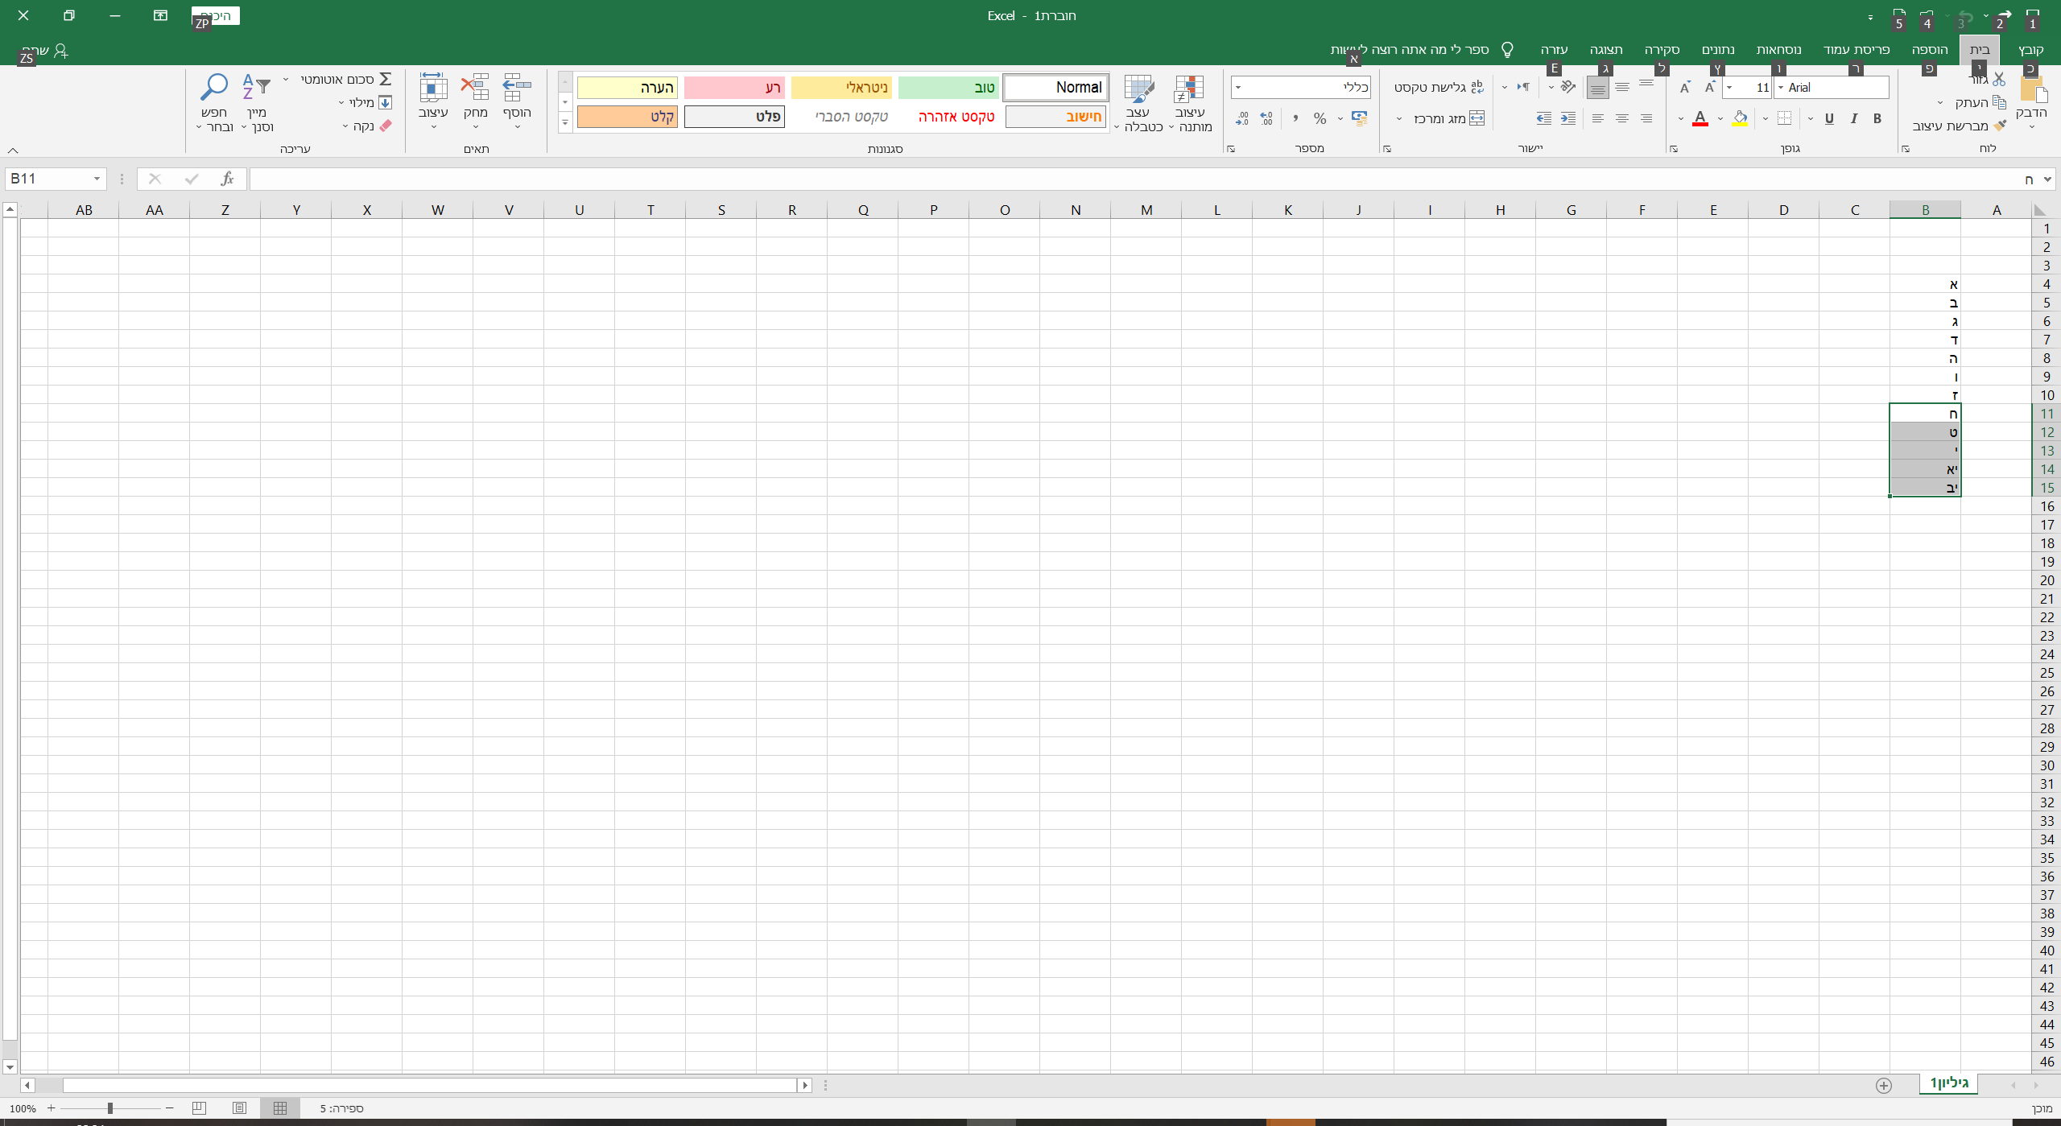Toggle Bold formatting

(1877, 118)
